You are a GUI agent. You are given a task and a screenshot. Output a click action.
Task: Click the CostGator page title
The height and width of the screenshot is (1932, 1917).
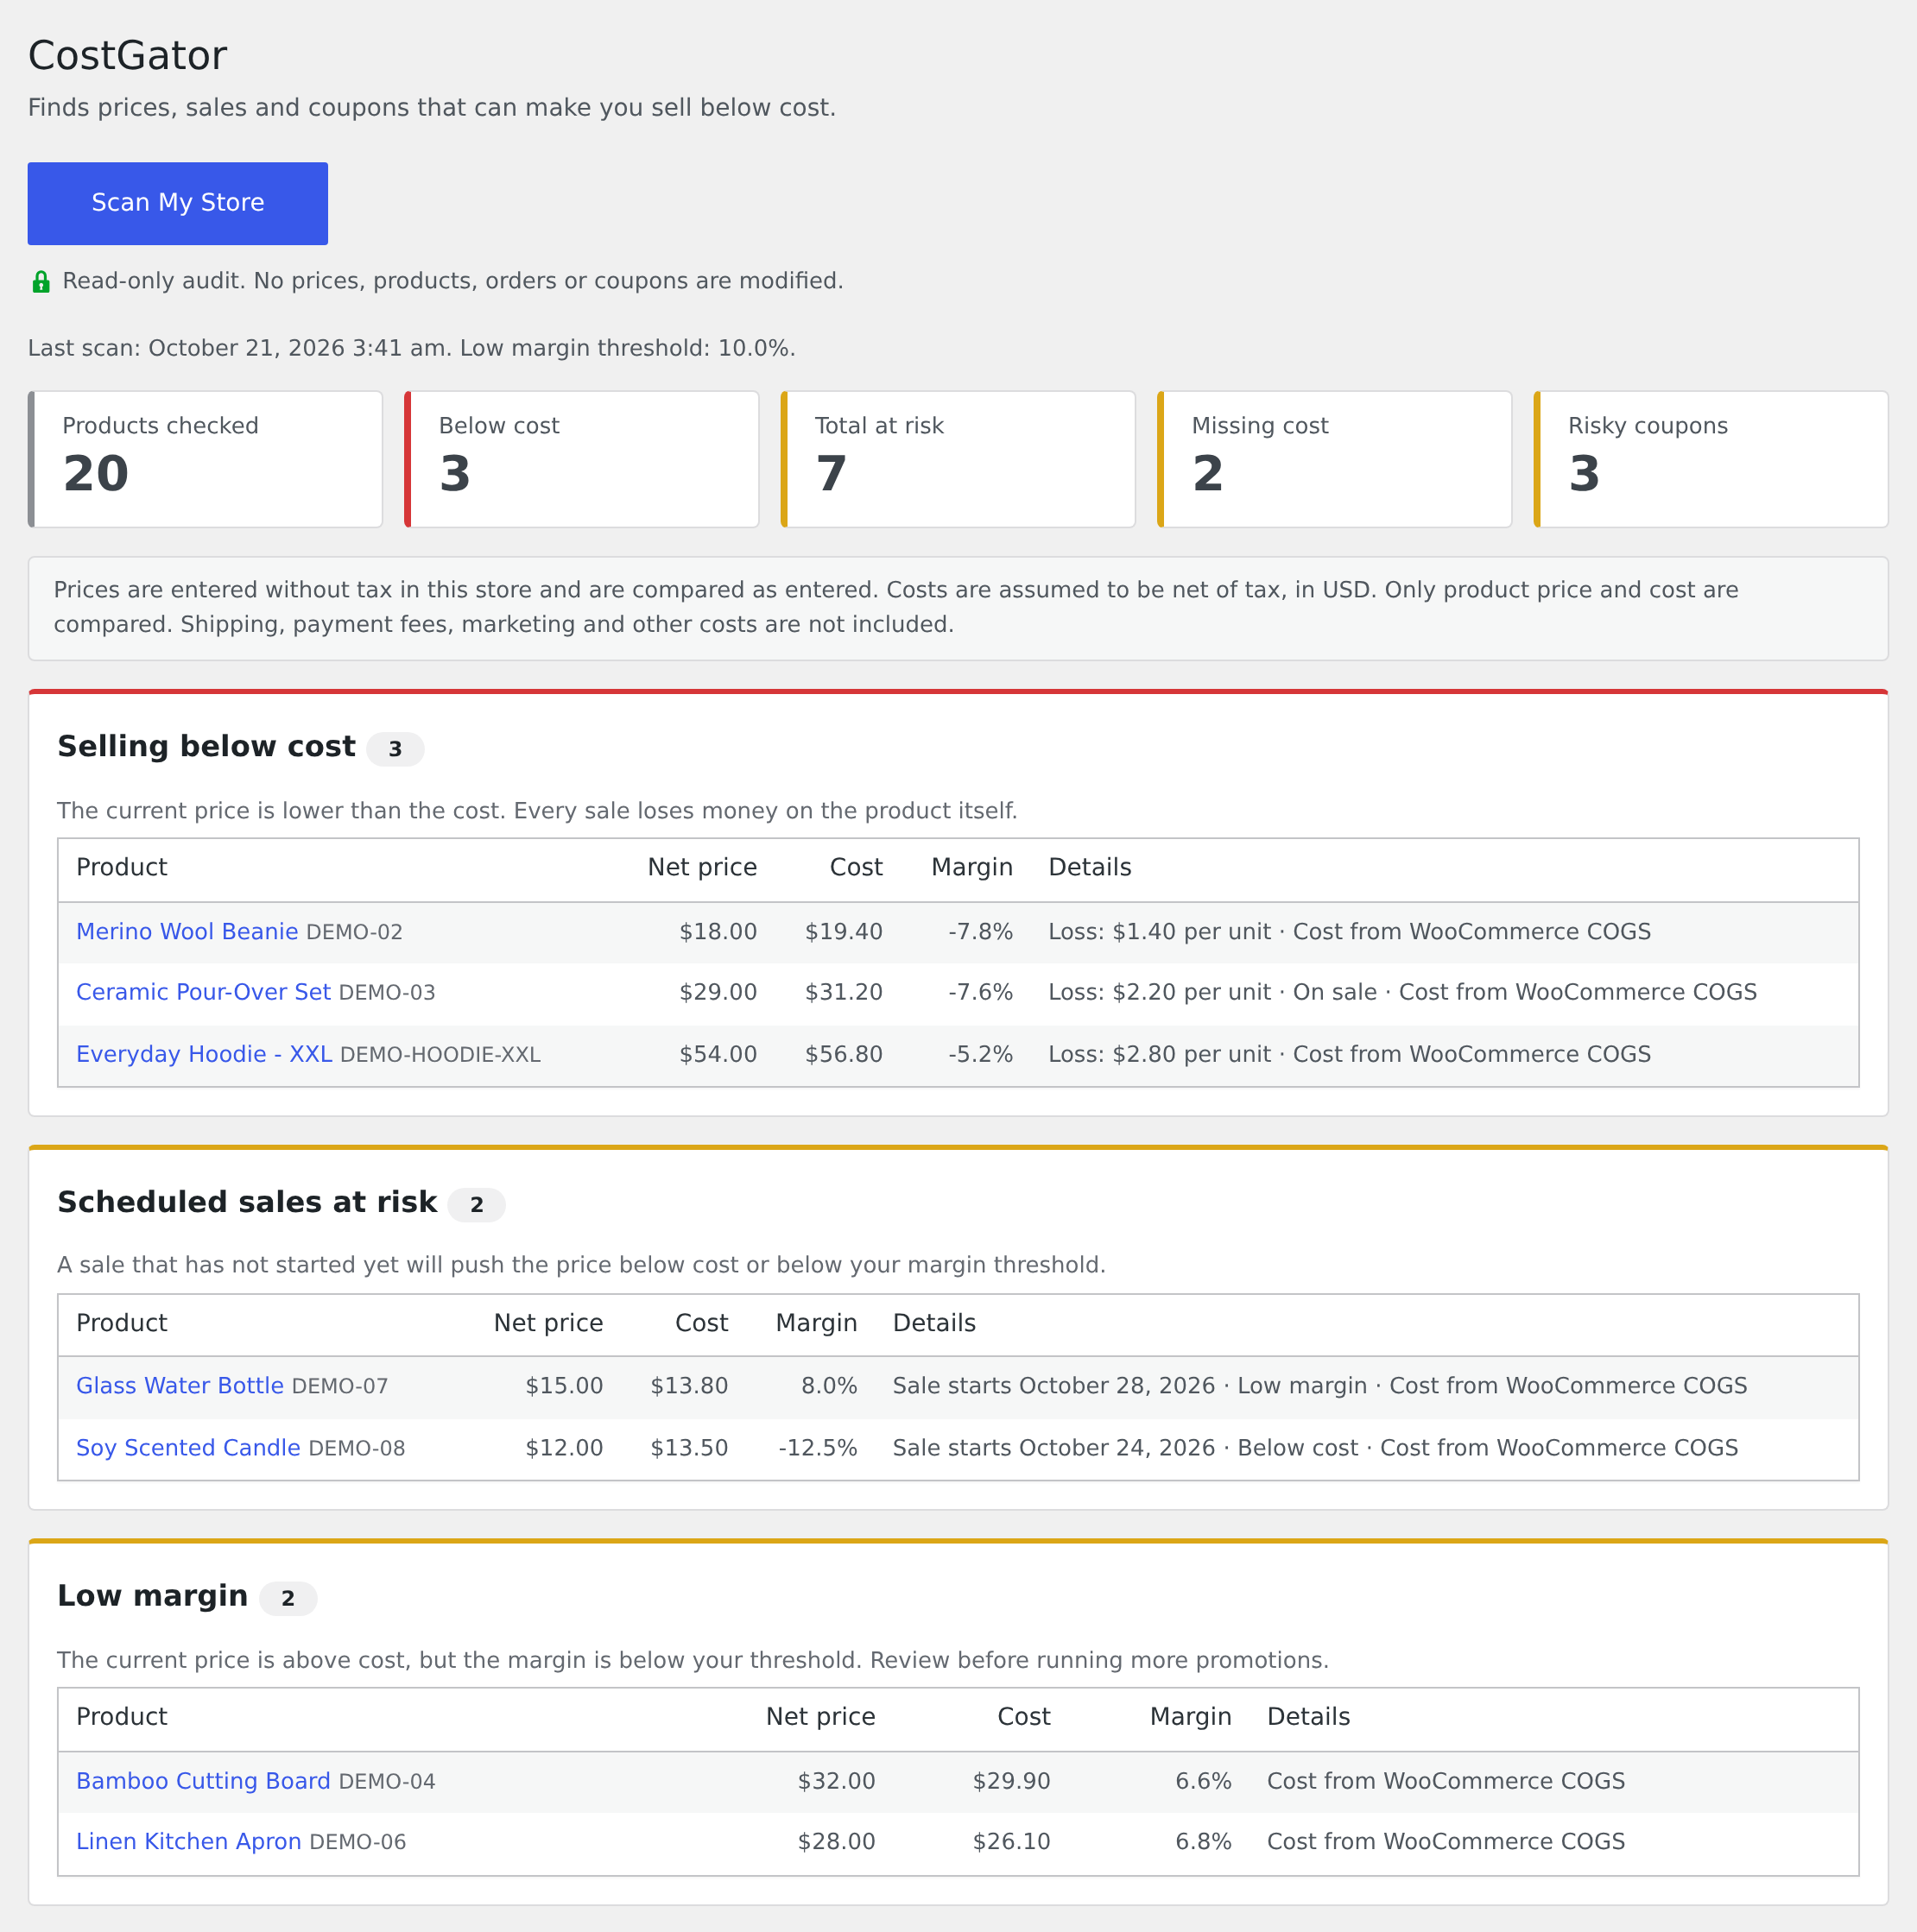(127, 56)
